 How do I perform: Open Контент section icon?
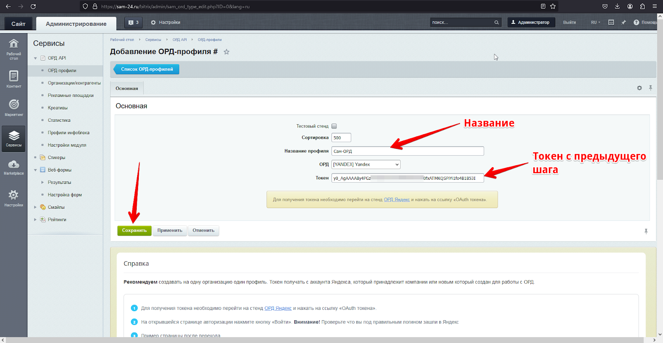click(x=14, y=79)
